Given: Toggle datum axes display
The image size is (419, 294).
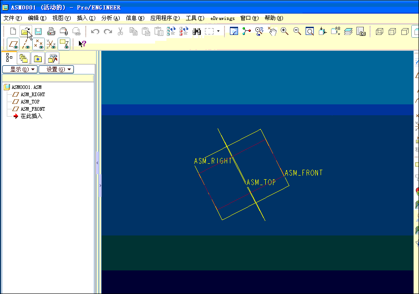Looking at the screenshot, I should (26, 44).
